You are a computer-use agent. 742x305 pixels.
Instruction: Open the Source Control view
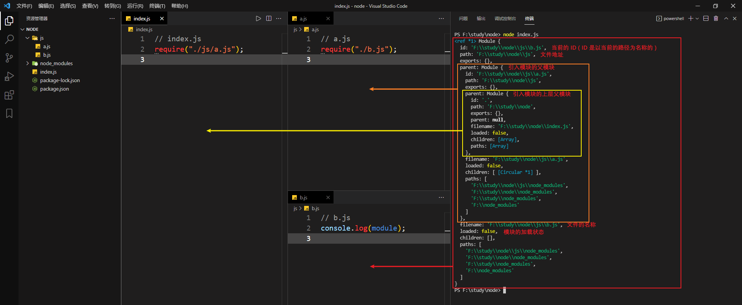click(9, 58)
